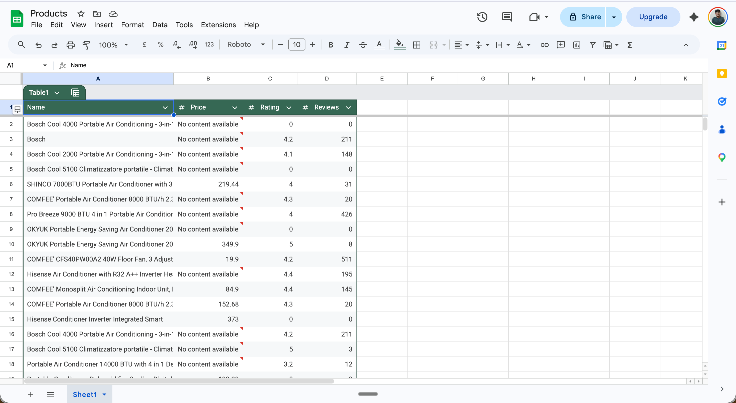736x403 pixels.
Task: Open version history clock icon
Action: (x=482, y=17)
